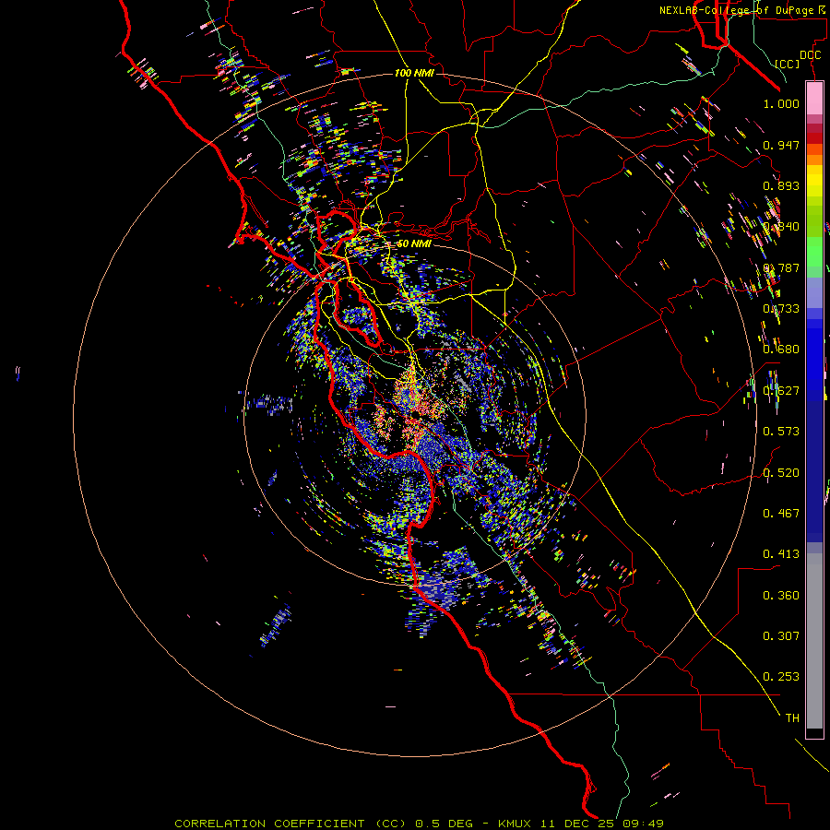Click the 1.000 legend value
The image size is (830, 830).
(781, 103)
